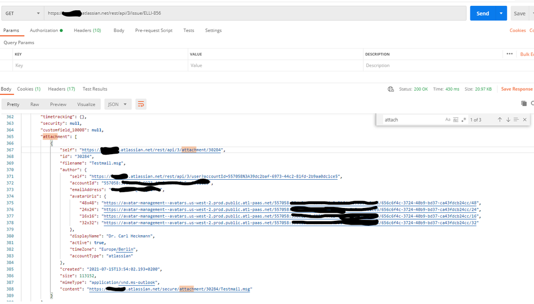Open the response Cookies (1) tab
Image resolution: width=534 pixels, height=304 pixels.
point(29,89)
